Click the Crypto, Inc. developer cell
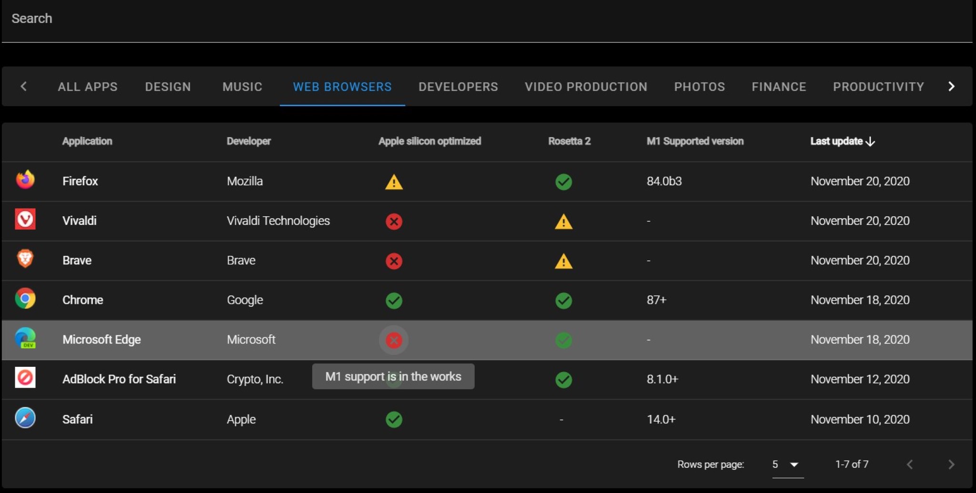 pos(255,379)
